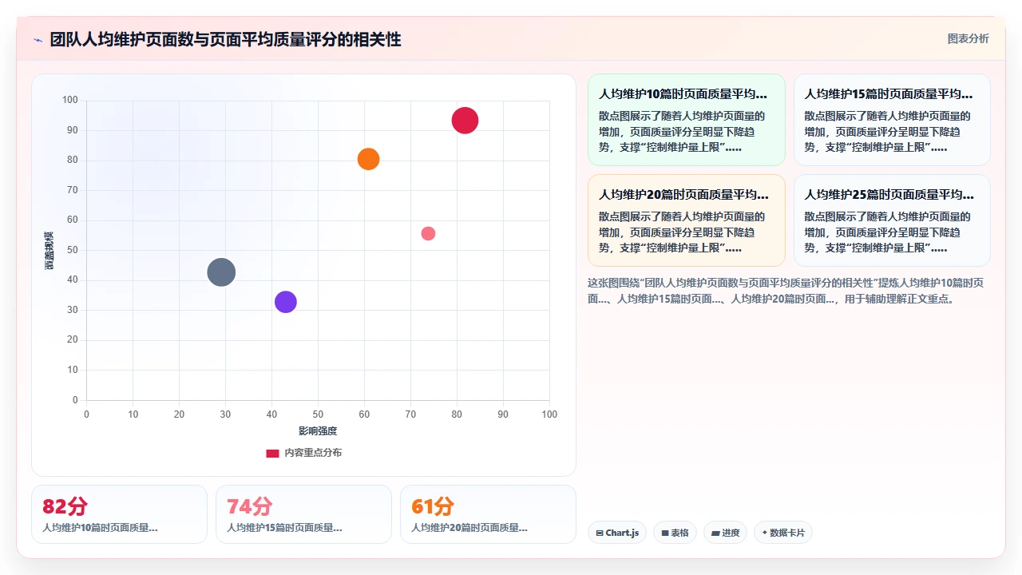Click the 影响强度 x-axis label
Image resolution: width=1022 pixels, height=575 pixels.
(318, 431)
